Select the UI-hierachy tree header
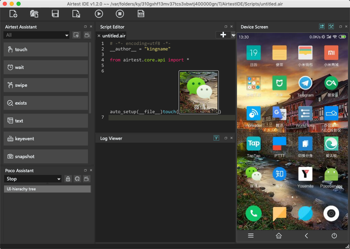 tap(47, 189)
